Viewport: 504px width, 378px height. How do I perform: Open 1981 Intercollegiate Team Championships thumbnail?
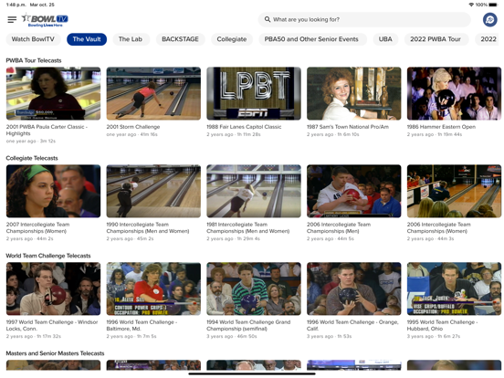coord(254,191)
